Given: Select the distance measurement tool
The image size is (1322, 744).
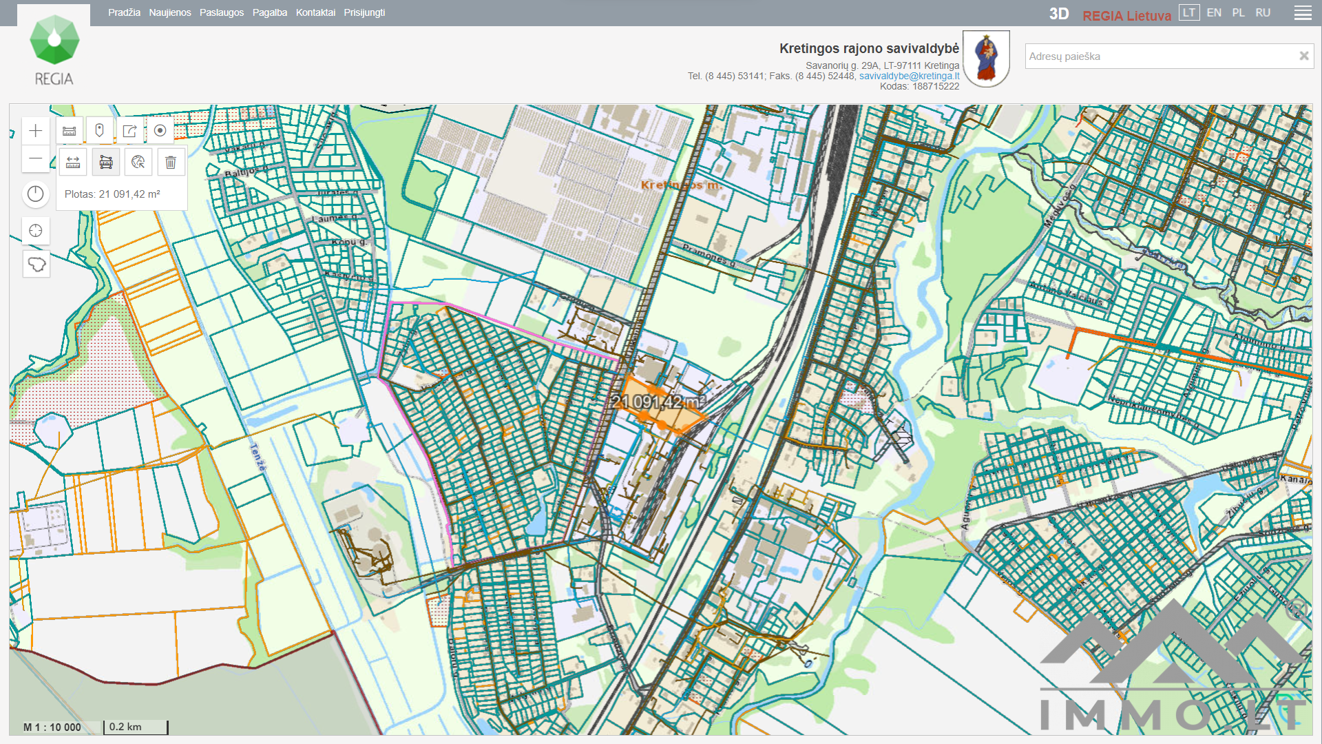Looking at the screenshot, I should click(x=73, y=162).
